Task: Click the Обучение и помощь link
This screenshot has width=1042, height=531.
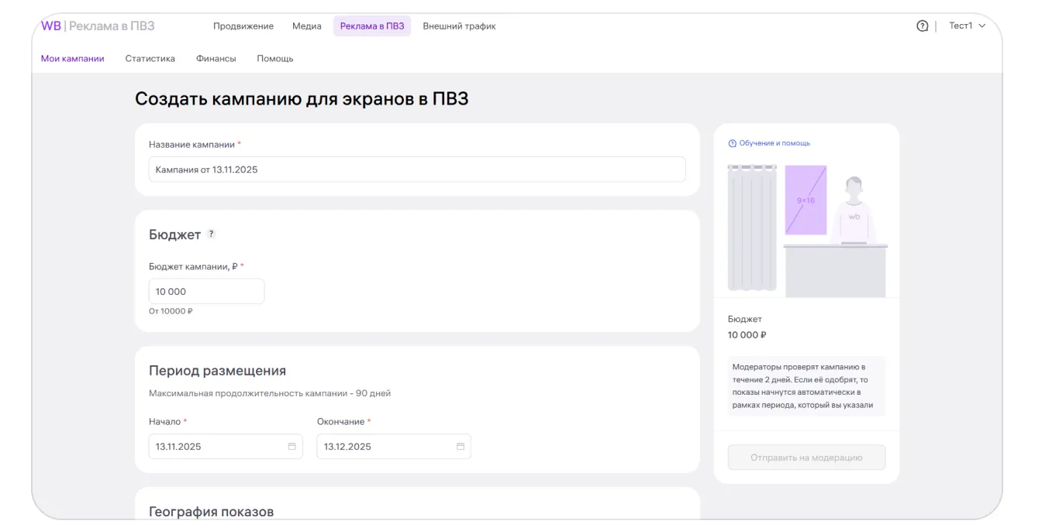Action: 773,143
